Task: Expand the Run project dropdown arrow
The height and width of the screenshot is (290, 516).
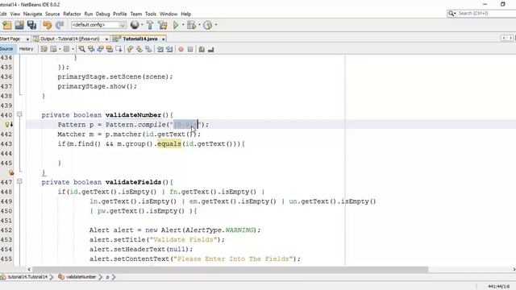Action: 183,25
